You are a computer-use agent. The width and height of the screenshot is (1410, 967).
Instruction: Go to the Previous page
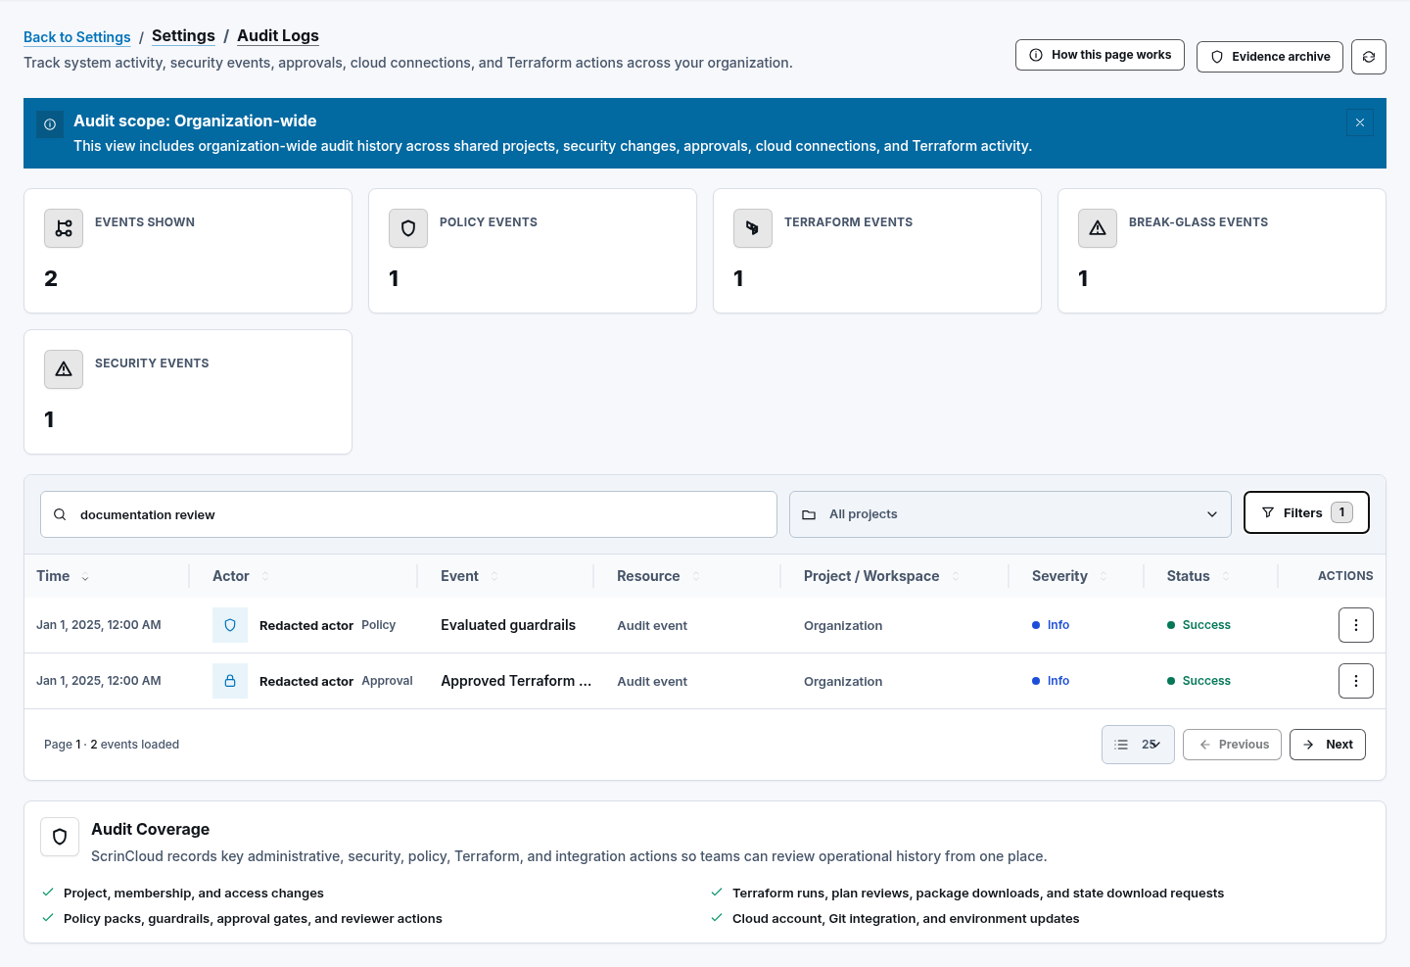tap(1232, 745)
